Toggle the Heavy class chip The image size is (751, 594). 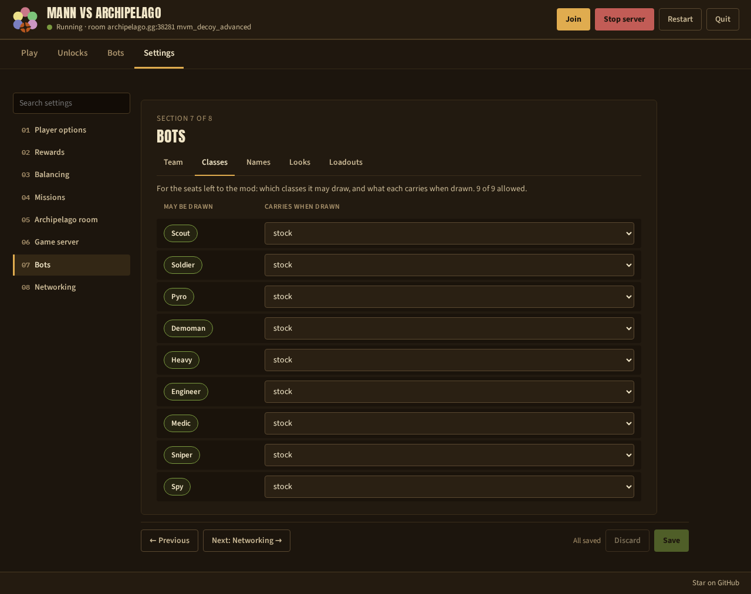point(181,360)
